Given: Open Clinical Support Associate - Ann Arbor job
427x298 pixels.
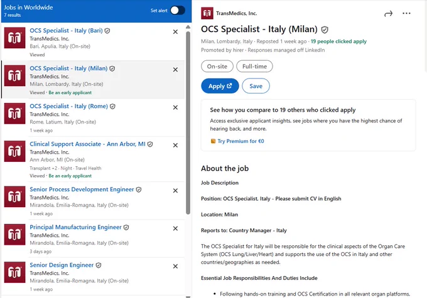Looking at the screenshot, I should pyautogui.click(x=87, y=144).
